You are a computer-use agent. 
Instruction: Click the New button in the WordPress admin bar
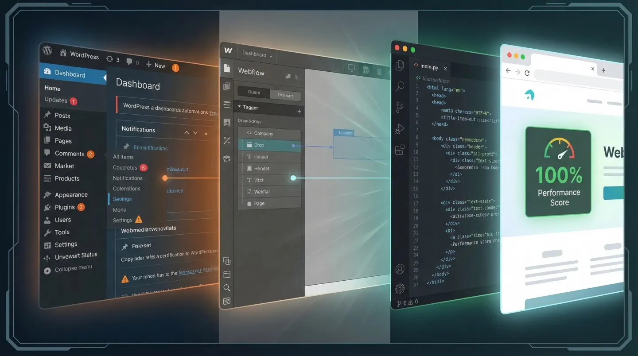point(156,65)
